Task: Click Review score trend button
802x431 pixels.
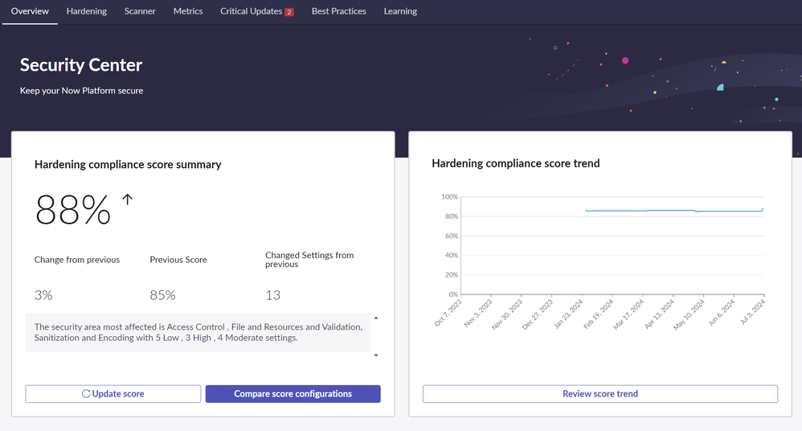Action: click(x=600, y=394)
